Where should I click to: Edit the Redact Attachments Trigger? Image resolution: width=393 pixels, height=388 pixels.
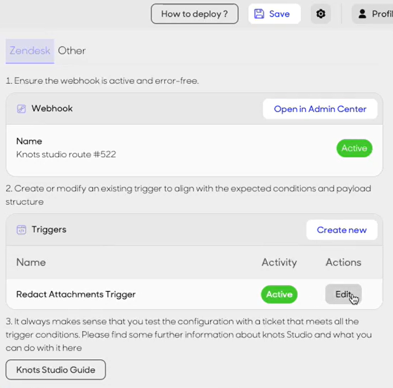(x=343, y=294)
